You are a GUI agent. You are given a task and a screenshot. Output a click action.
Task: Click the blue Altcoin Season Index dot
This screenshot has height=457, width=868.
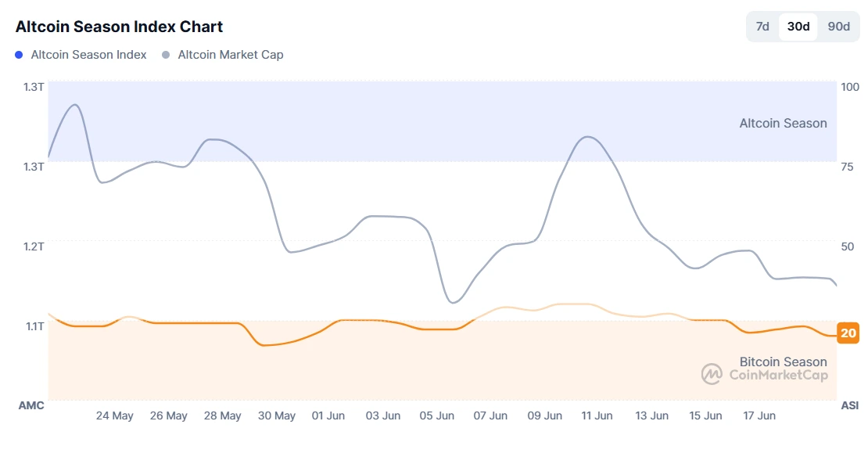pos(20,55)
